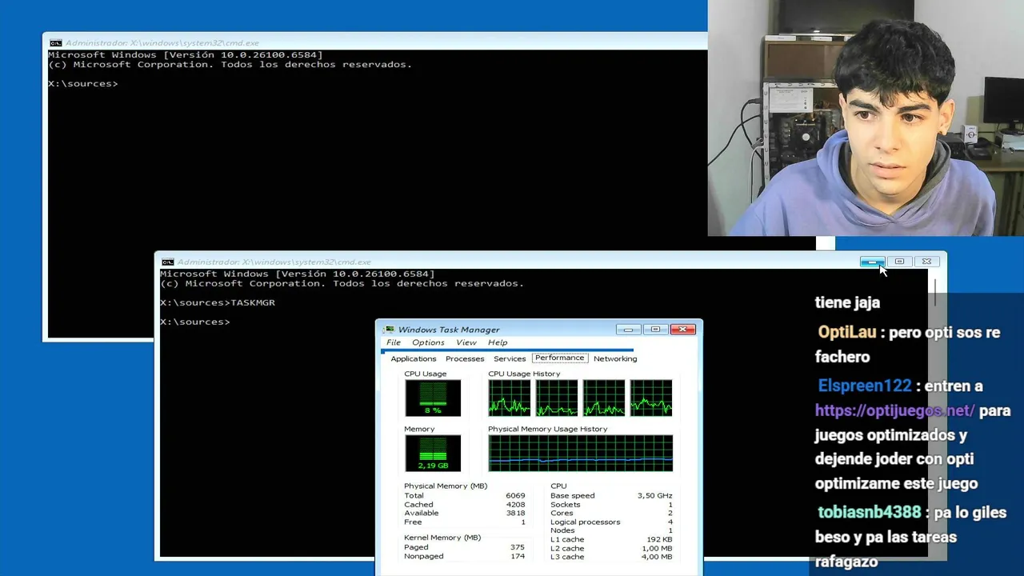Select the Performance tab
This screenshot has width=1024, height=576.
(560, 358)
